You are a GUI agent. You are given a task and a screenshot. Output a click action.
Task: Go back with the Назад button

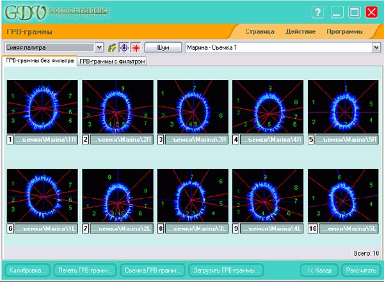click(x=319, y=270)
